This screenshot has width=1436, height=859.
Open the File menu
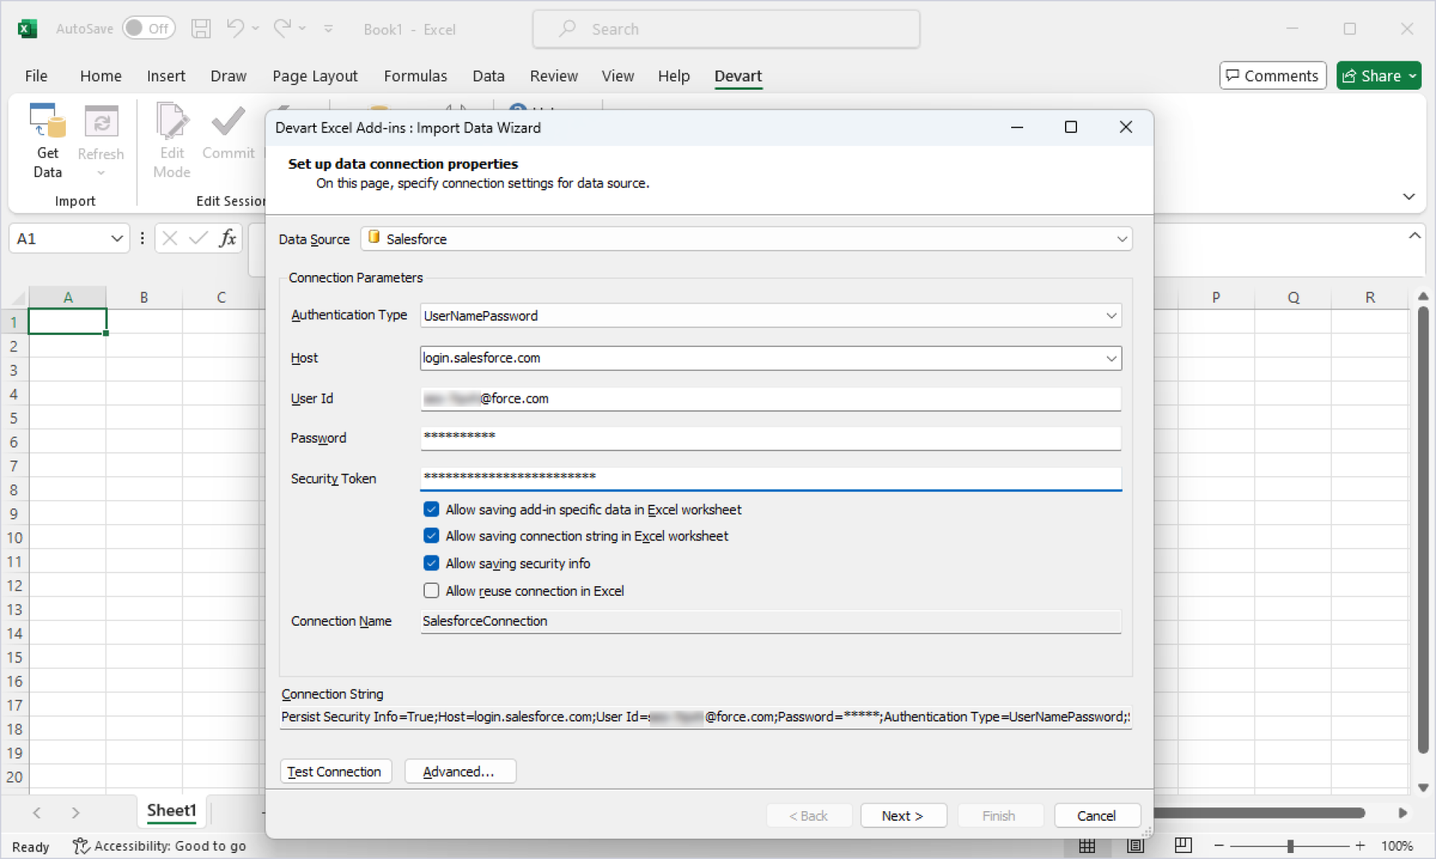point(36,76)
